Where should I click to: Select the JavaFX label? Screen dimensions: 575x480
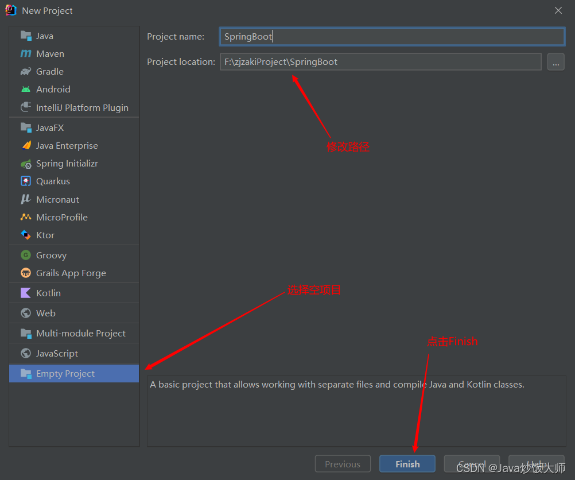pos(50,127)
